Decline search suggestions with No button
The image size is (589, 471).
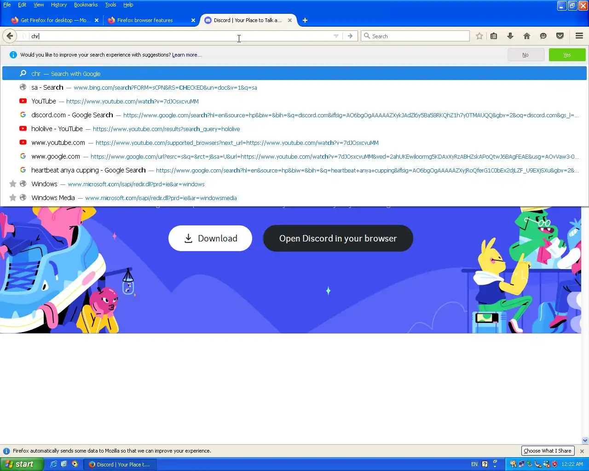pos(525,55)
